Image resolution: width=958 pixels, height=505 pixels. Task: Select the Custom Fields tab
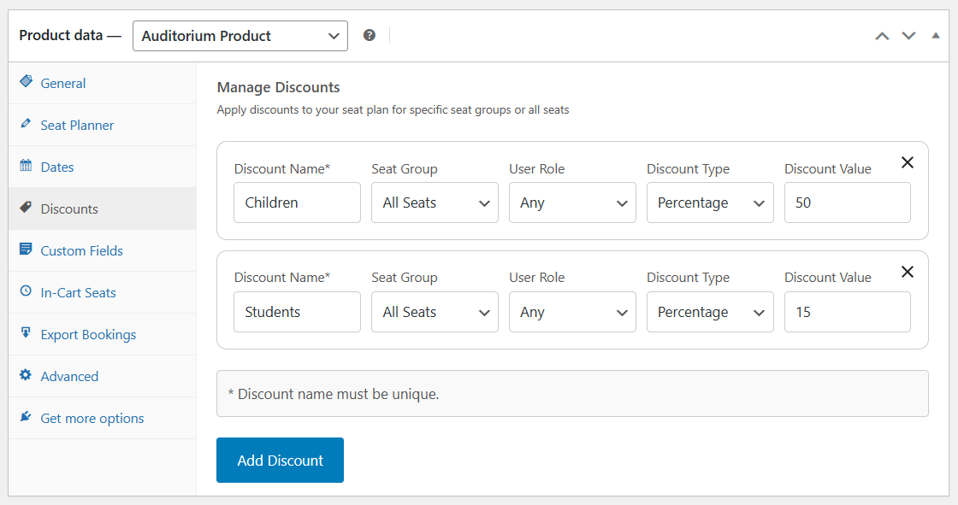tap(81, 251)
